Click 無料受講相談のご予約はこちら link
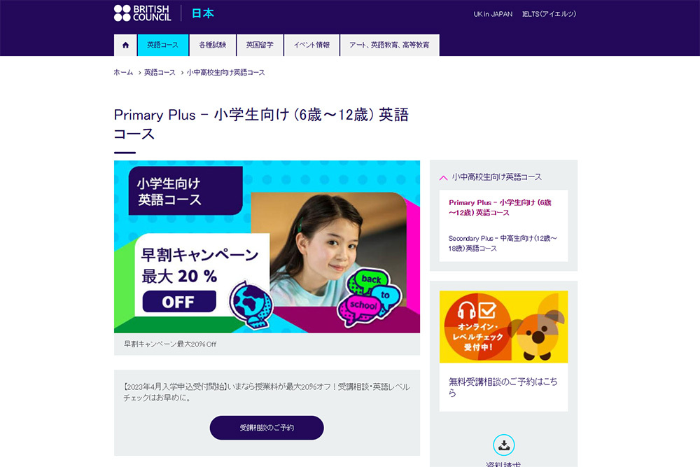Screen dimensions: 700x467 click(503, 386)
